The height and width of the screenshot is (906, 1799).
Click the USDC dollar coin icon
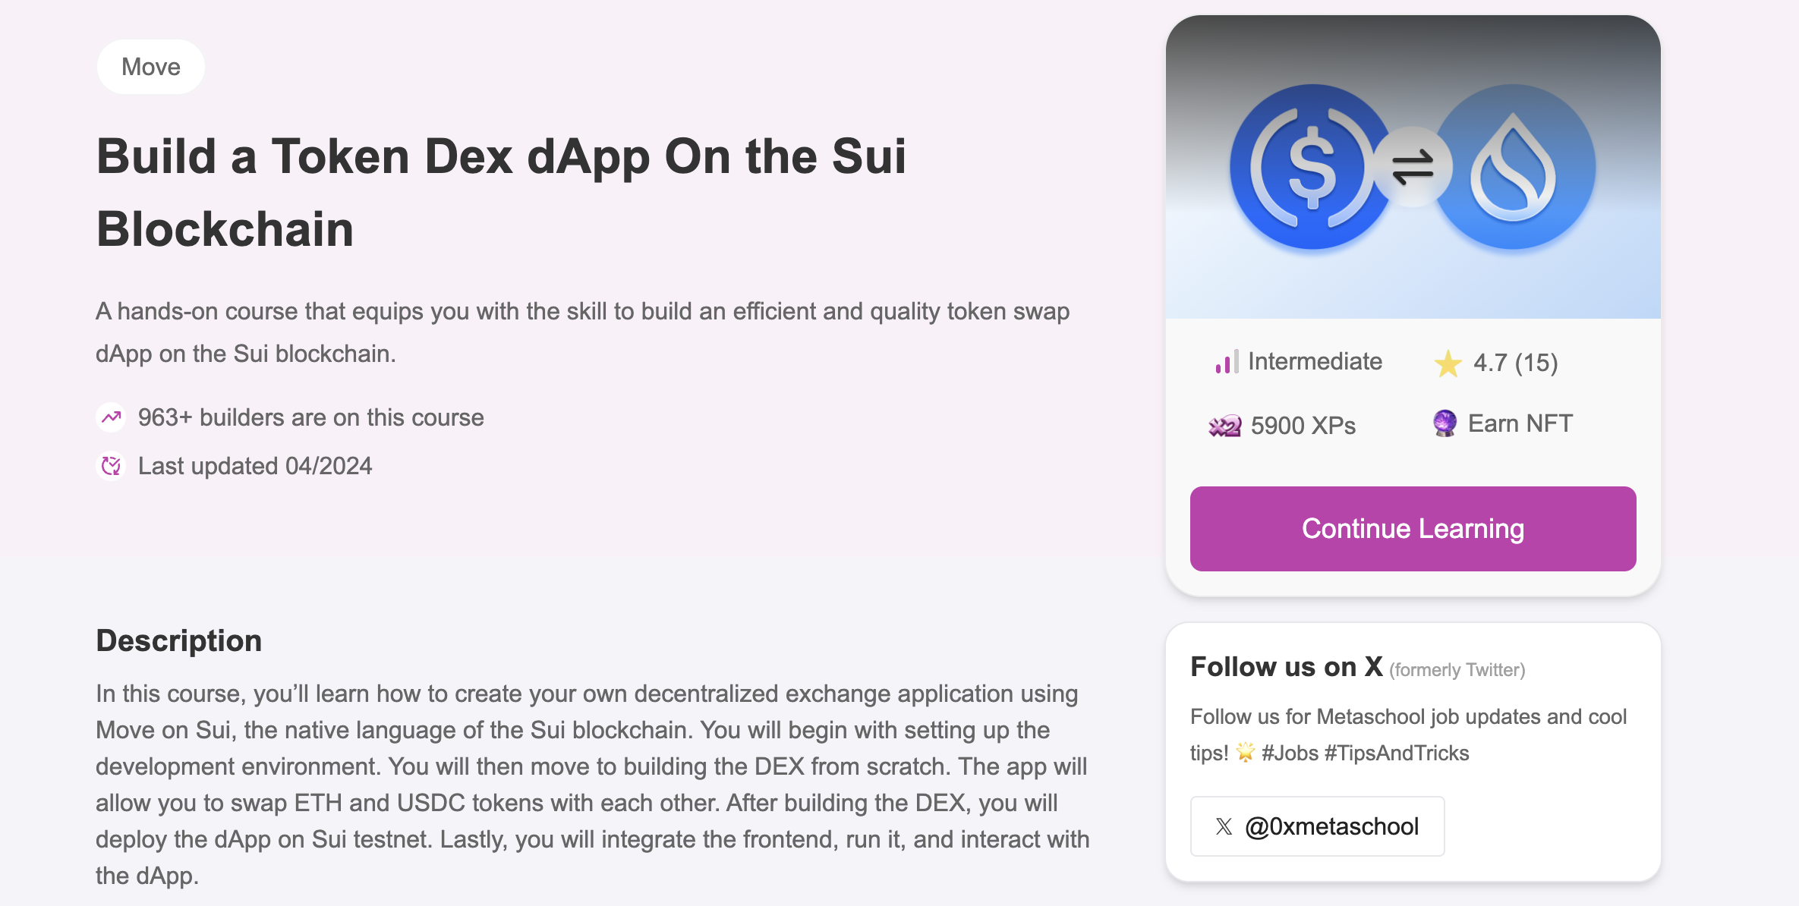1312,167
